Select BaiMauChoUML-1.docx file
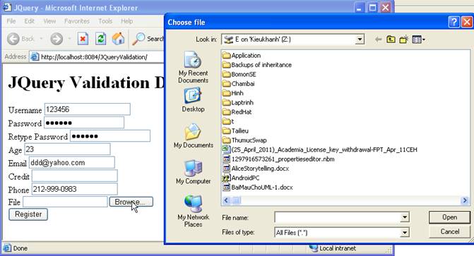 tap(258, 187)
